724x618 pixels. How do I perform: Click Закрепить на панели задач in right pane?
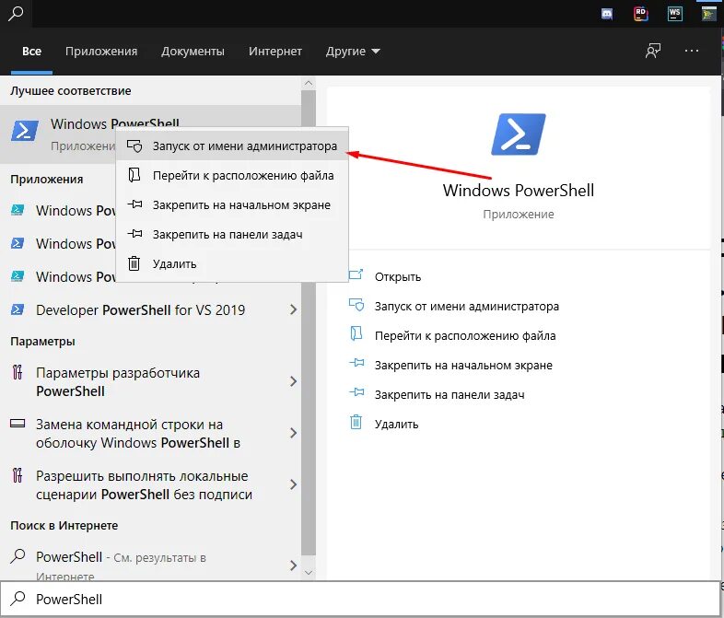click(450, 395)
